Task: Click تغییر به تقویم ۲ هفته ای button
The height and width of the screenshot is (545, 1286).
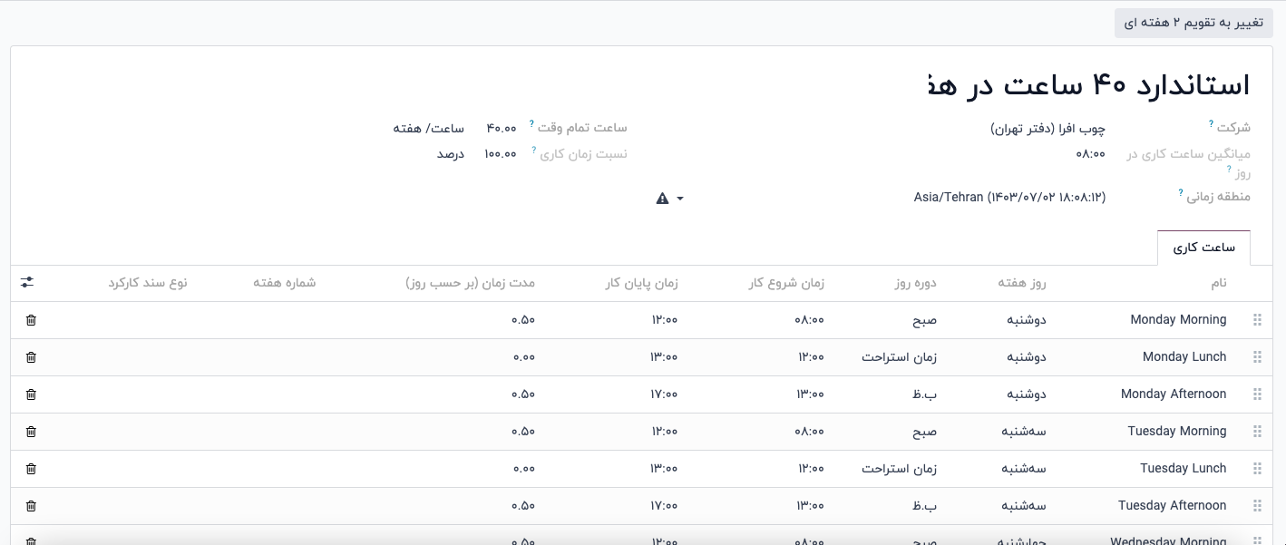Action: 1193,23
